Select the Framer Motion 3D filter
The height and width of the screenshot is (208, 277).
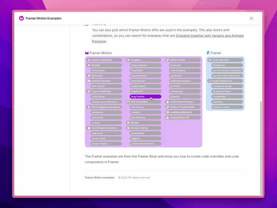[x=183, y=118]
